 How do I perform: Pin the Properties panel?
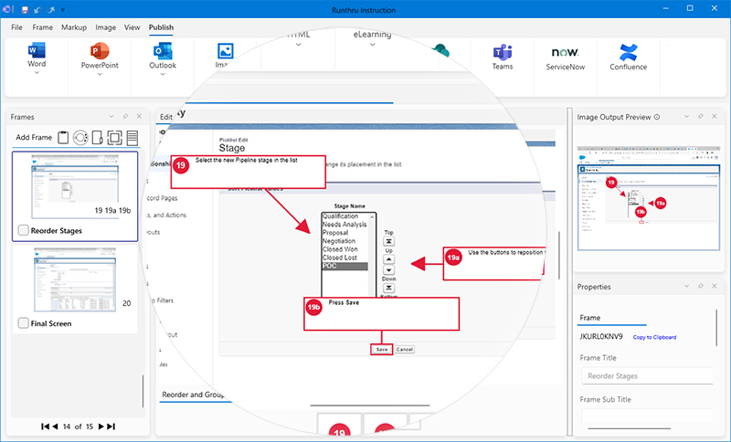[x=700, y=286]
